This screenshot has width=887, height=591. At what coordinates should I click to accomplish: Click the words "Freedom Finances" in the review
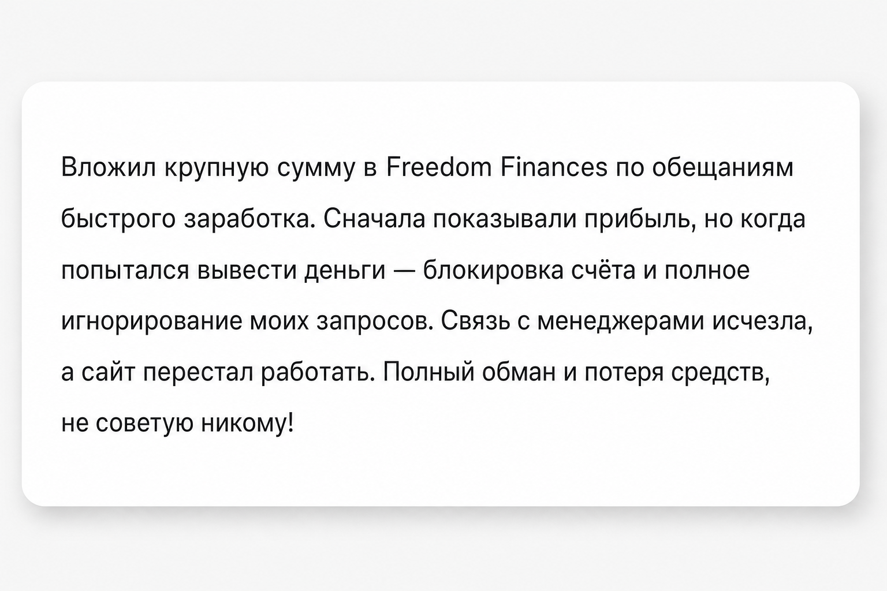click(x=495, y=168)
